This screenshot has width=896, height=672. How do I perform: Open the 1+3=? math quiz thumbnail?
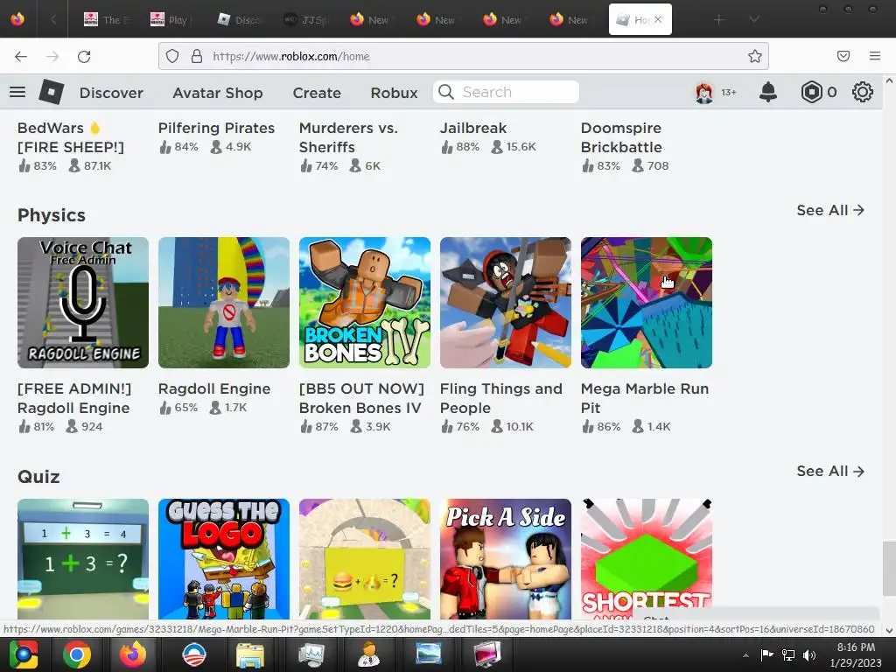coord(83,559)
